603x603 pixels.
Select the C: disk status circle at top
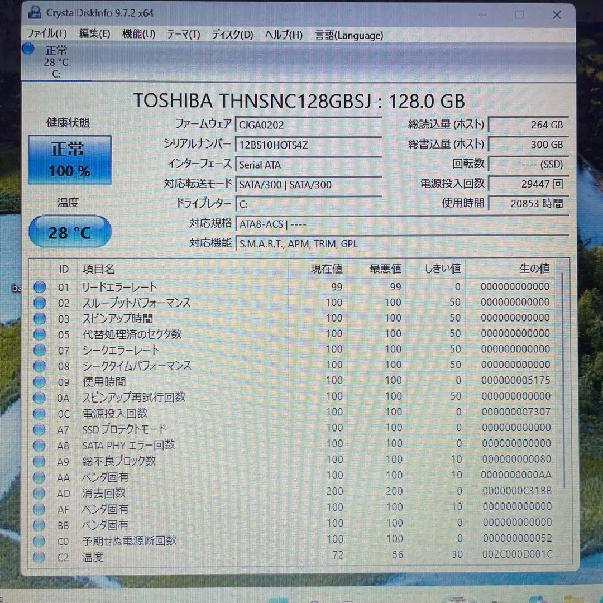click(28, 49)
